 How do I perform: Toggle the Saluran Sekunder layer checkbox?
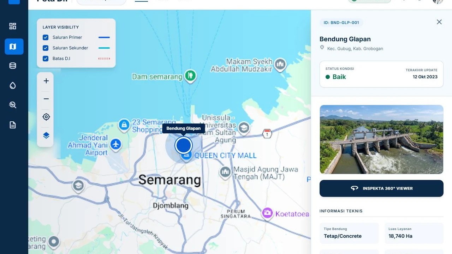[x=46, y=48]
